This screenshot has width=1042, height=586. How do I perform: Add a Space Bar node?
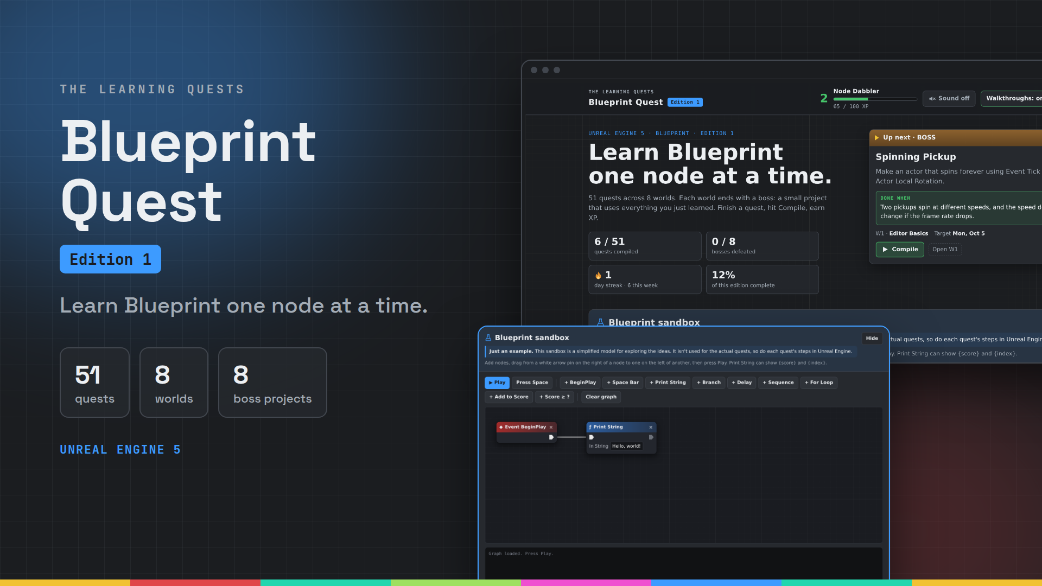click(622, 383)
